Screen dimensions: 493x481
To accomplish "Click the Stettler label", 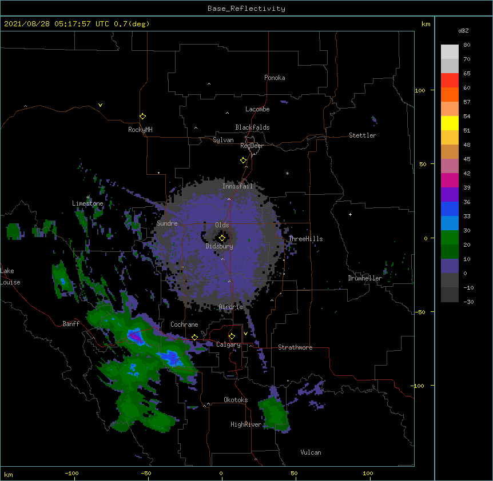I will click(363, 135).
